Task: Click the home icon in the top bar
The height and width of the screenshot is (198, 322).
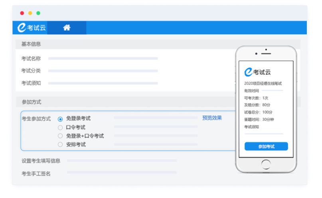Action: [x=67, y=28]
